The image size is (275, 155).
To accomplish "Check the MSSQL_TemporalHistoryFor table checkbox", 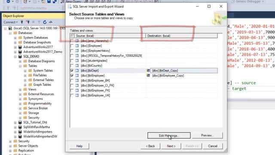I will tap(72, 56).
